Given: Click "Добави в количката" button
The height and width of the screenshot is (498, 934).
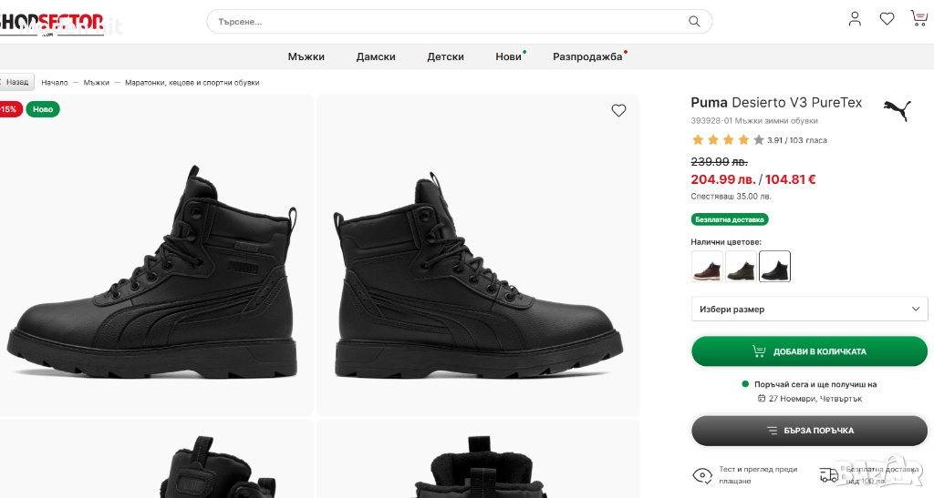Looking at the screenshot, I should click(809, 351).
